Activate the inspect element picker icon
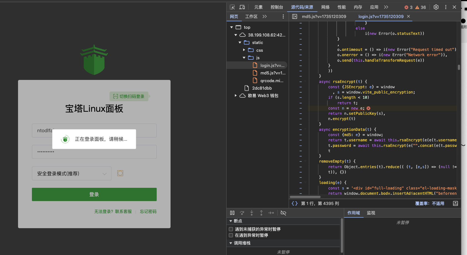This screenshot has width=467, height=255. coord(232,7)
